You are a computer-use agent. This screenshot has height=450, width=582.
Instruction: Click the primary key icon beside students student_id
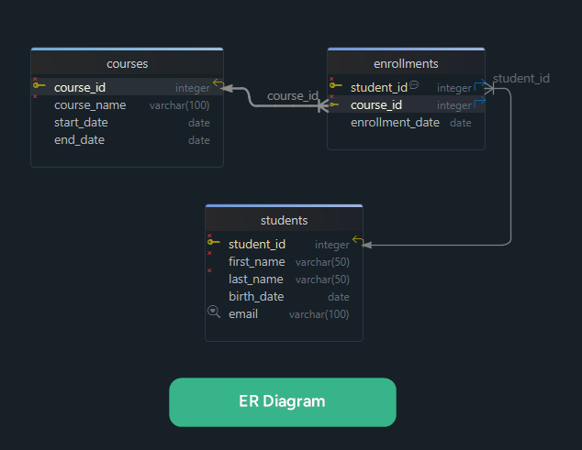click(x=213, y=242)
